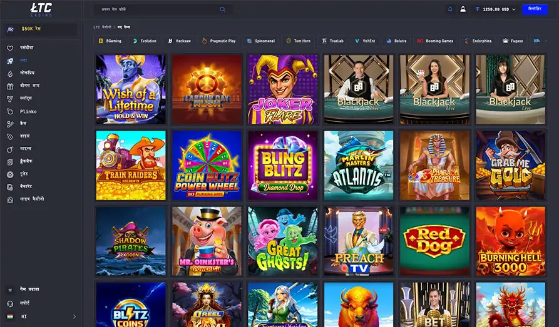
Task: Expand the HI language selector
Action: click(x=41, y=316)
